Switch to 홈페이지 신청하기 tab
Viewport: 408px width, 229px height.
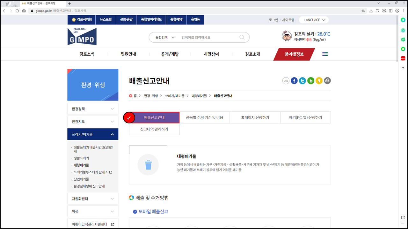(255, 118)
